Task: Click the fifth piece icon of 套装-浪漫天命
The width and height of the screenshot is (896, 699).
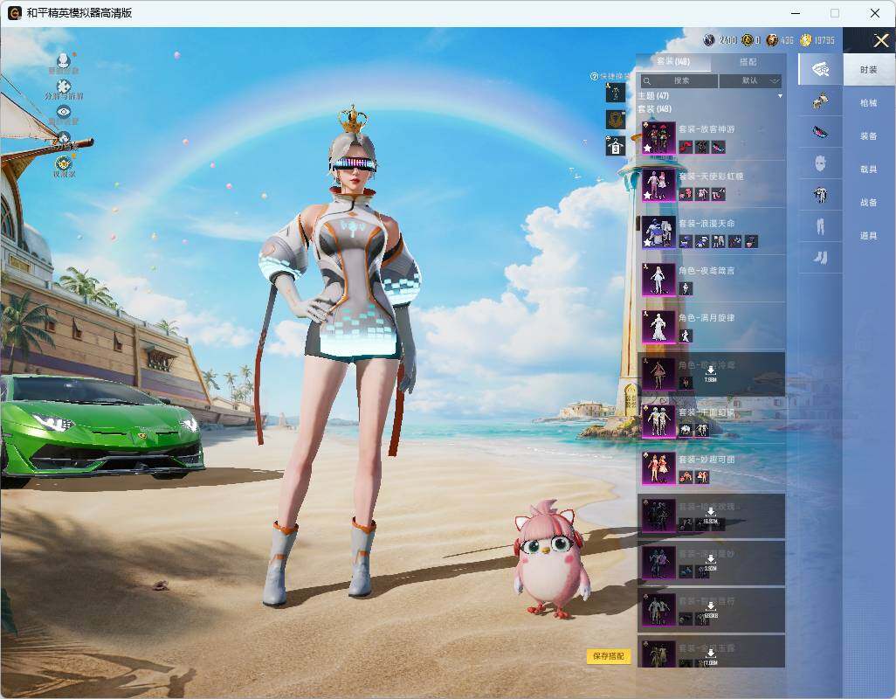Action: point(751,241)
